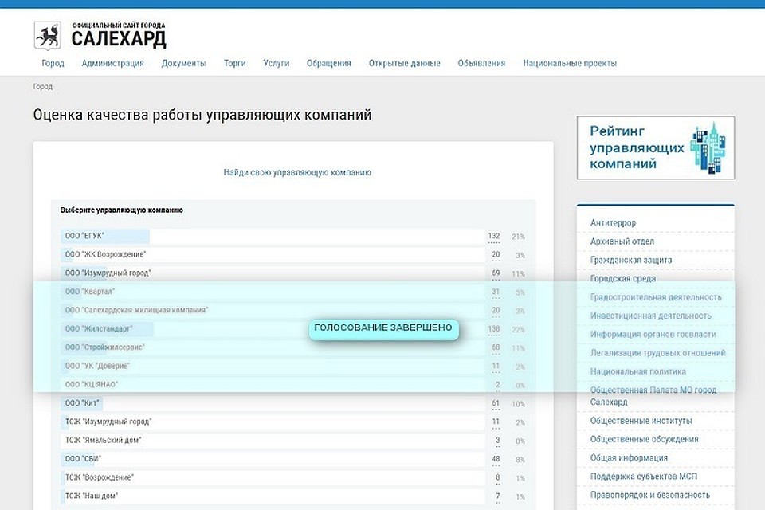The image size is (765, 510).
Task: Open the Национальные проекты menu
Action: tap(570, 63)
